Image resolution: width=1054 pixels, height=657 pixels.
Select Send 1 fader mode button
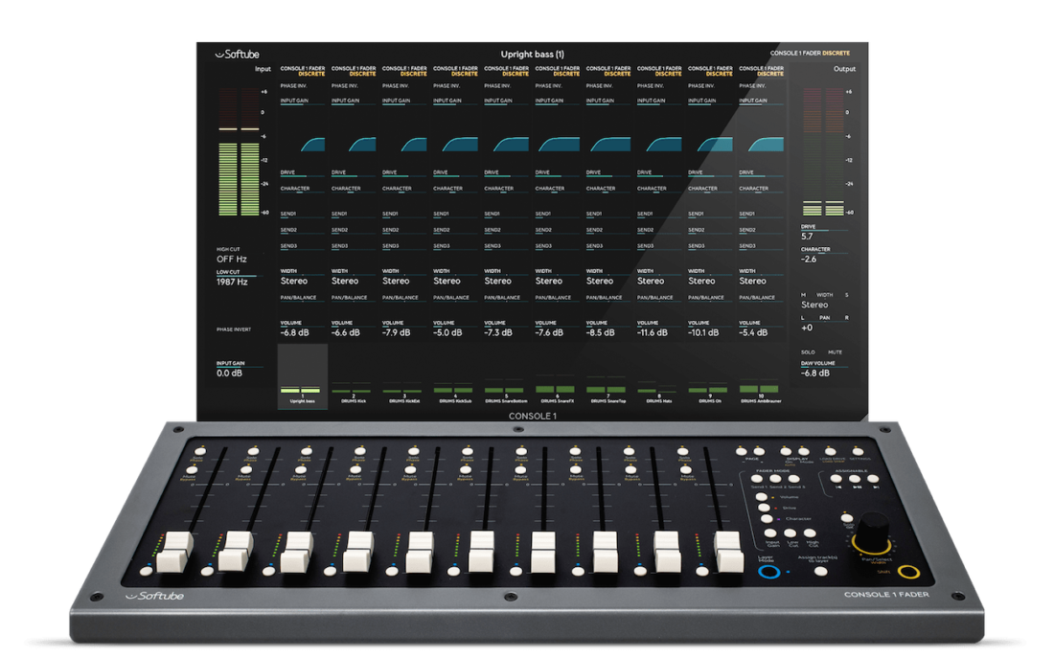[x=757, y=479]
